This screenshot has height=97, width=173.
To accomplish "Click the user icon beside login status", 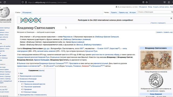I will point(116,7).
